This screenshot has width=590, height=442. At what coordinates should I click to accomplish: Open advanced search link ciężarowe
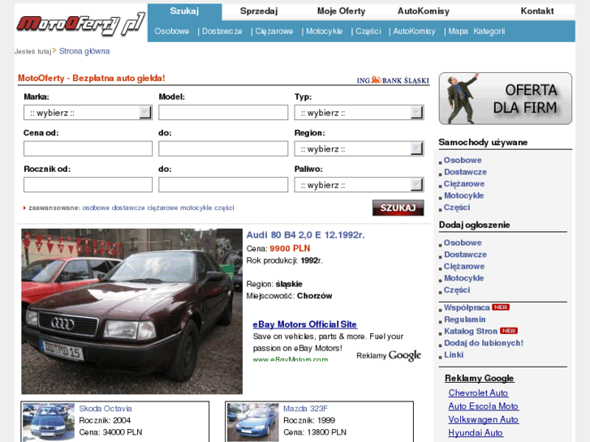pyautogui.click(x=162, y=208)
